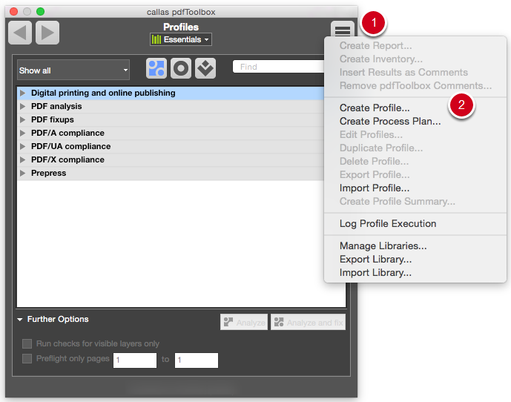Click the Analyze and fix button
Image resolution: width=511 pixels, height=402 pixels.
coord(308,322)
